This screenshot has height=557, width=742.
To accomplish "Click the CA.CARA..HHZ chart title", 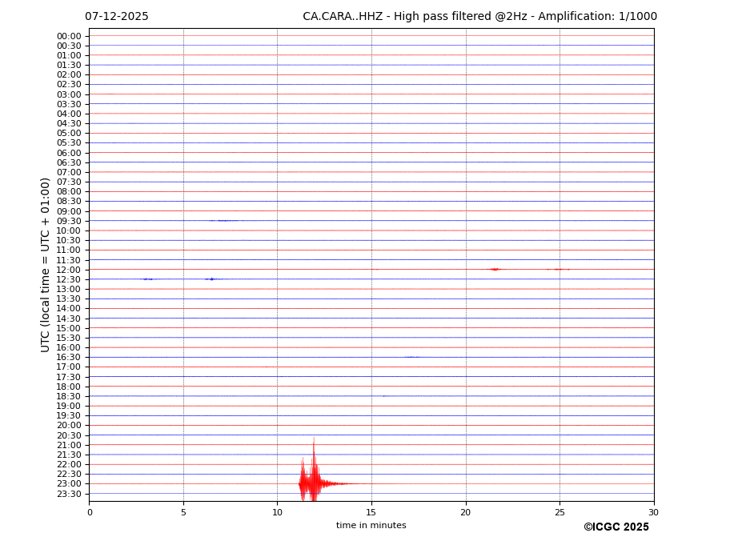I will click(479, 17).
